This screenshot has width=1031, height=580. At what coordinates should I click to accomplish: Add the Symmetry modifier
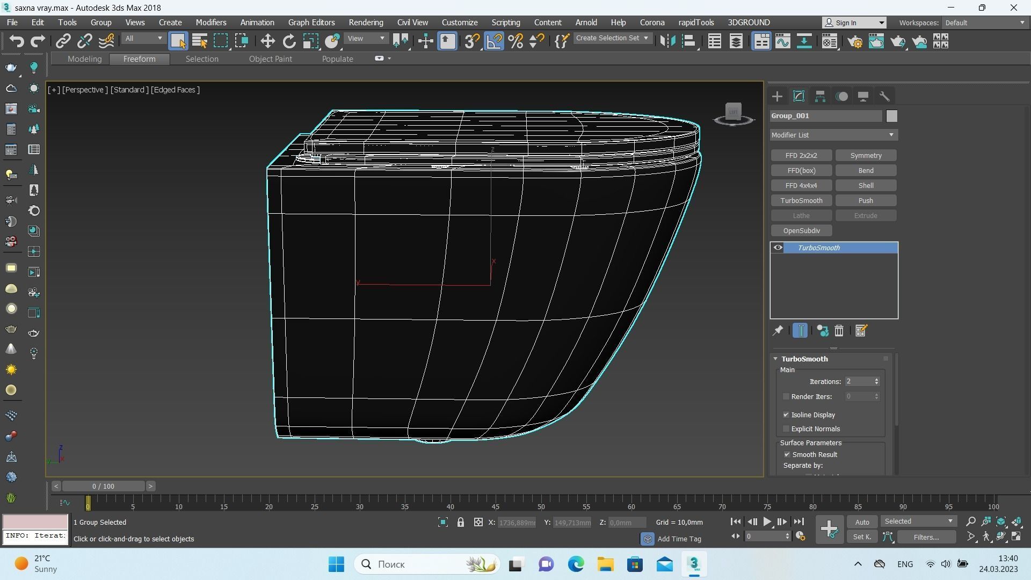pos(866,156)
